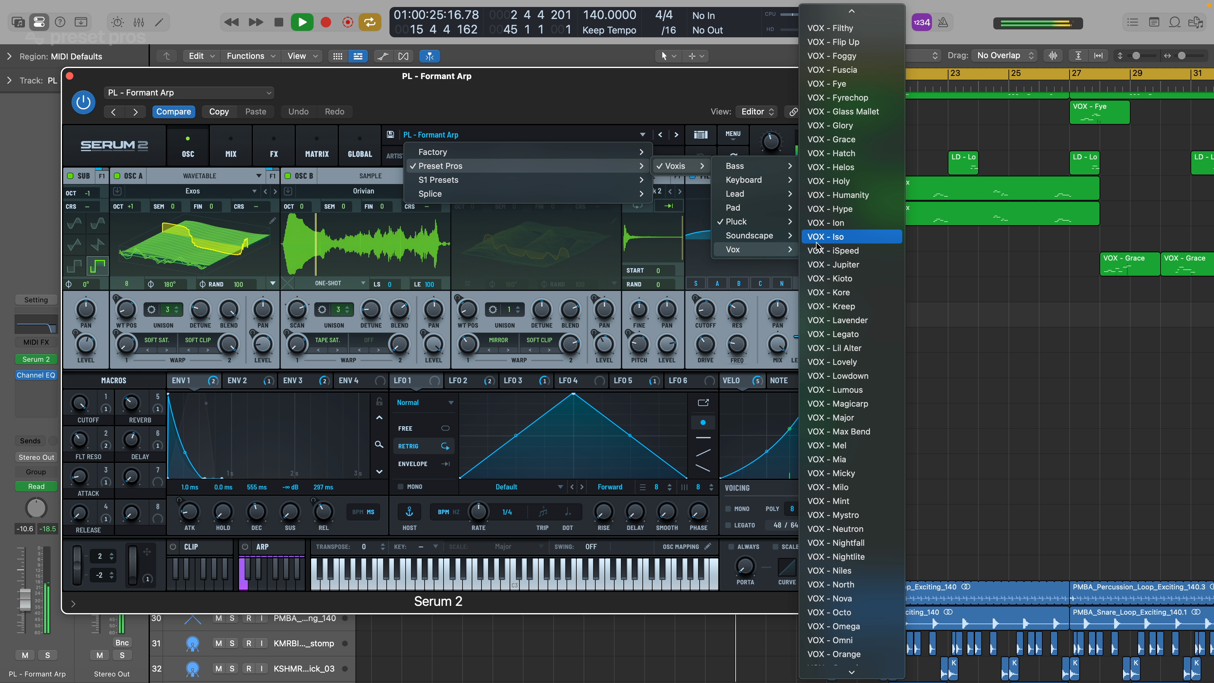Click the Fast Forward transport button

(255, 22)
